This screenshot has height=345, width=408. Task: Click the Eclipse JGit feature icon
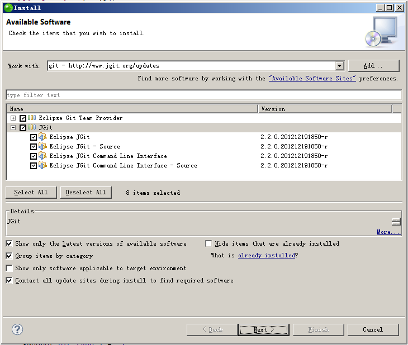click(42, 137)
